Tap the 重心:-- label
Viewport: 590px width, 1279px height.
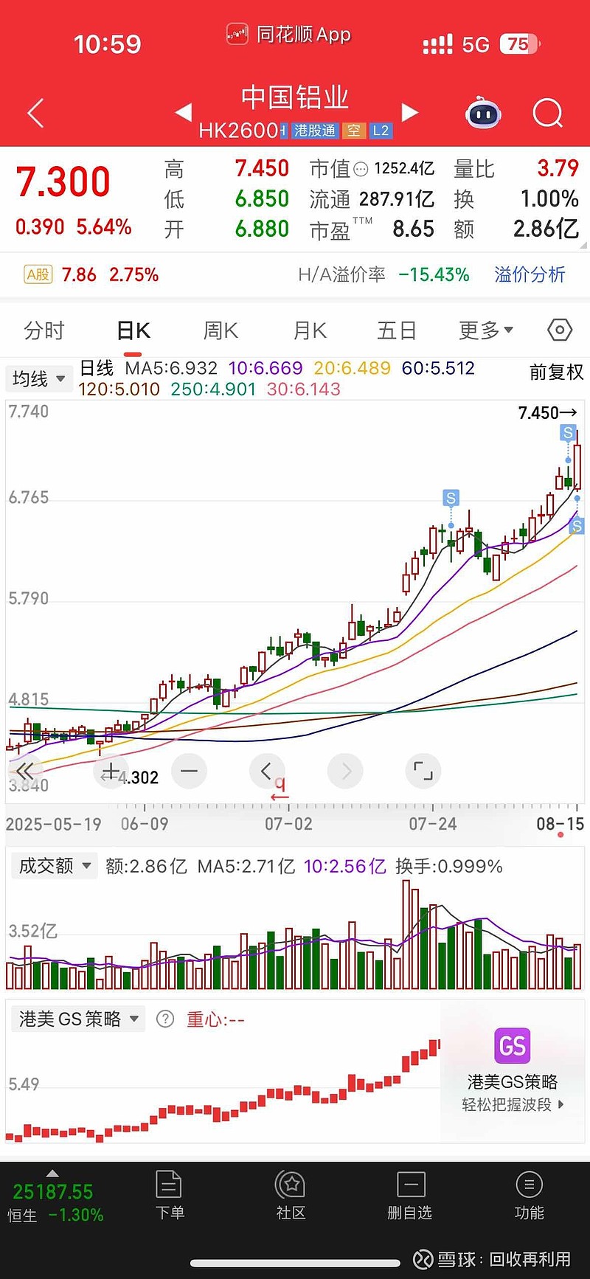click(x=215, y=1019)
